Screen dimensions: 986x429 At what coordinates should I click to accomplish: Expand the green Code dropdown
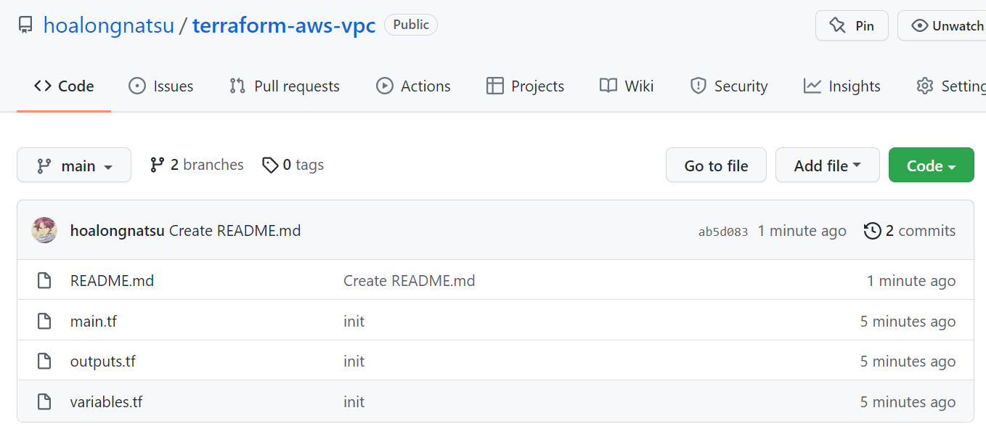pyautogui.click(x=931, y=166)
